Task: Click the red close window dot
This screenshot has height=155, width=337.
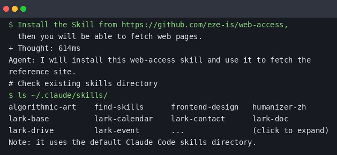Action: (6, 9)
